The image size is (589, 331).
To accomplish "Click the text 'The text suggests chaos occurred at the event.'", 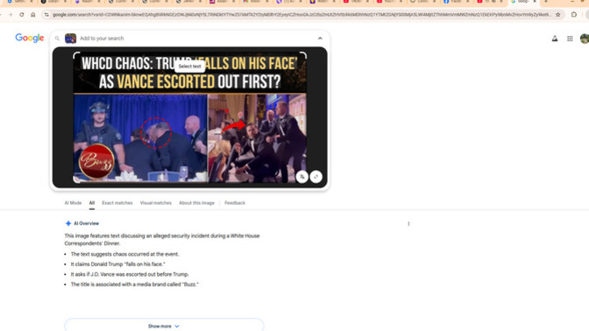I will [124, 254].
